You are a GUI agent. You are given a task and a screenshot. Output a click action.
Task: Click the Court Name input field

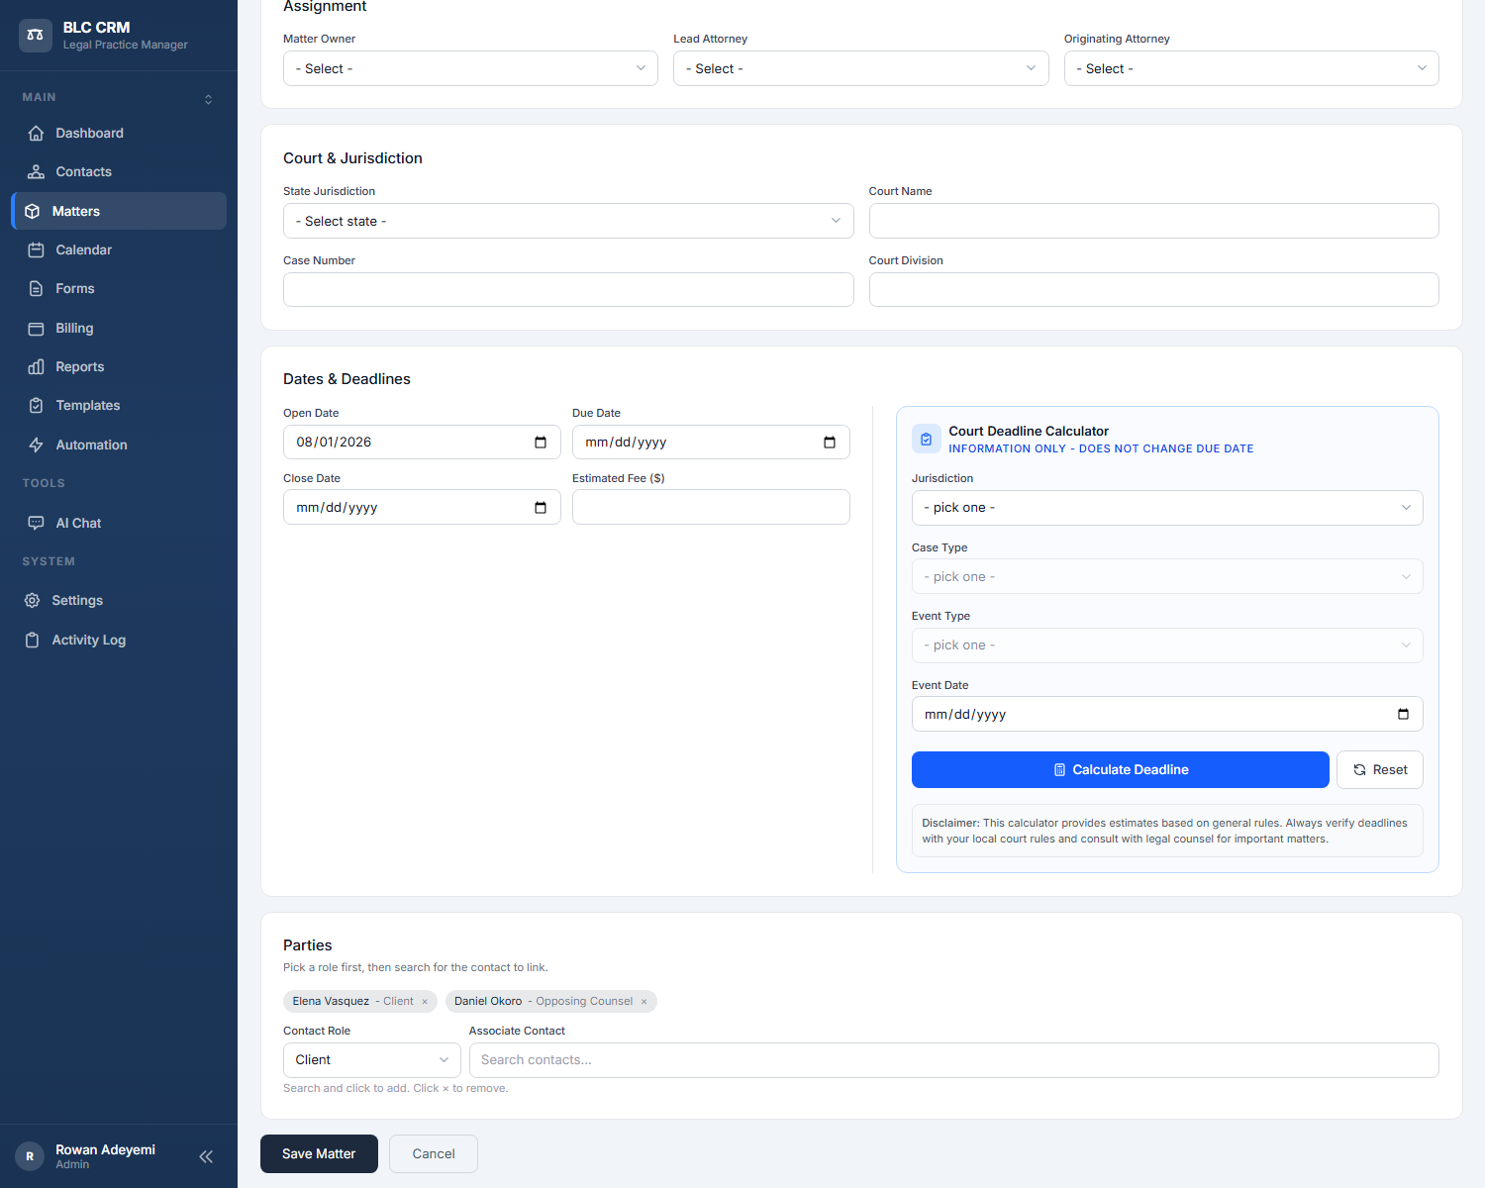point(1153,221)
